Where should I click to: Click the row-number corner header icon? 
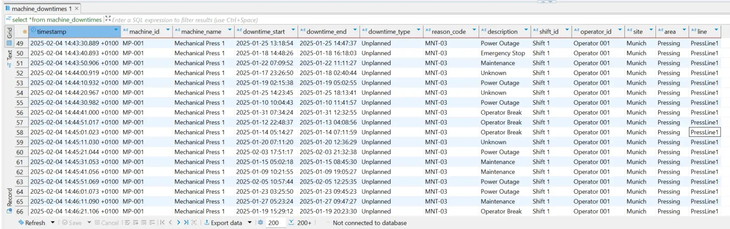24,32
